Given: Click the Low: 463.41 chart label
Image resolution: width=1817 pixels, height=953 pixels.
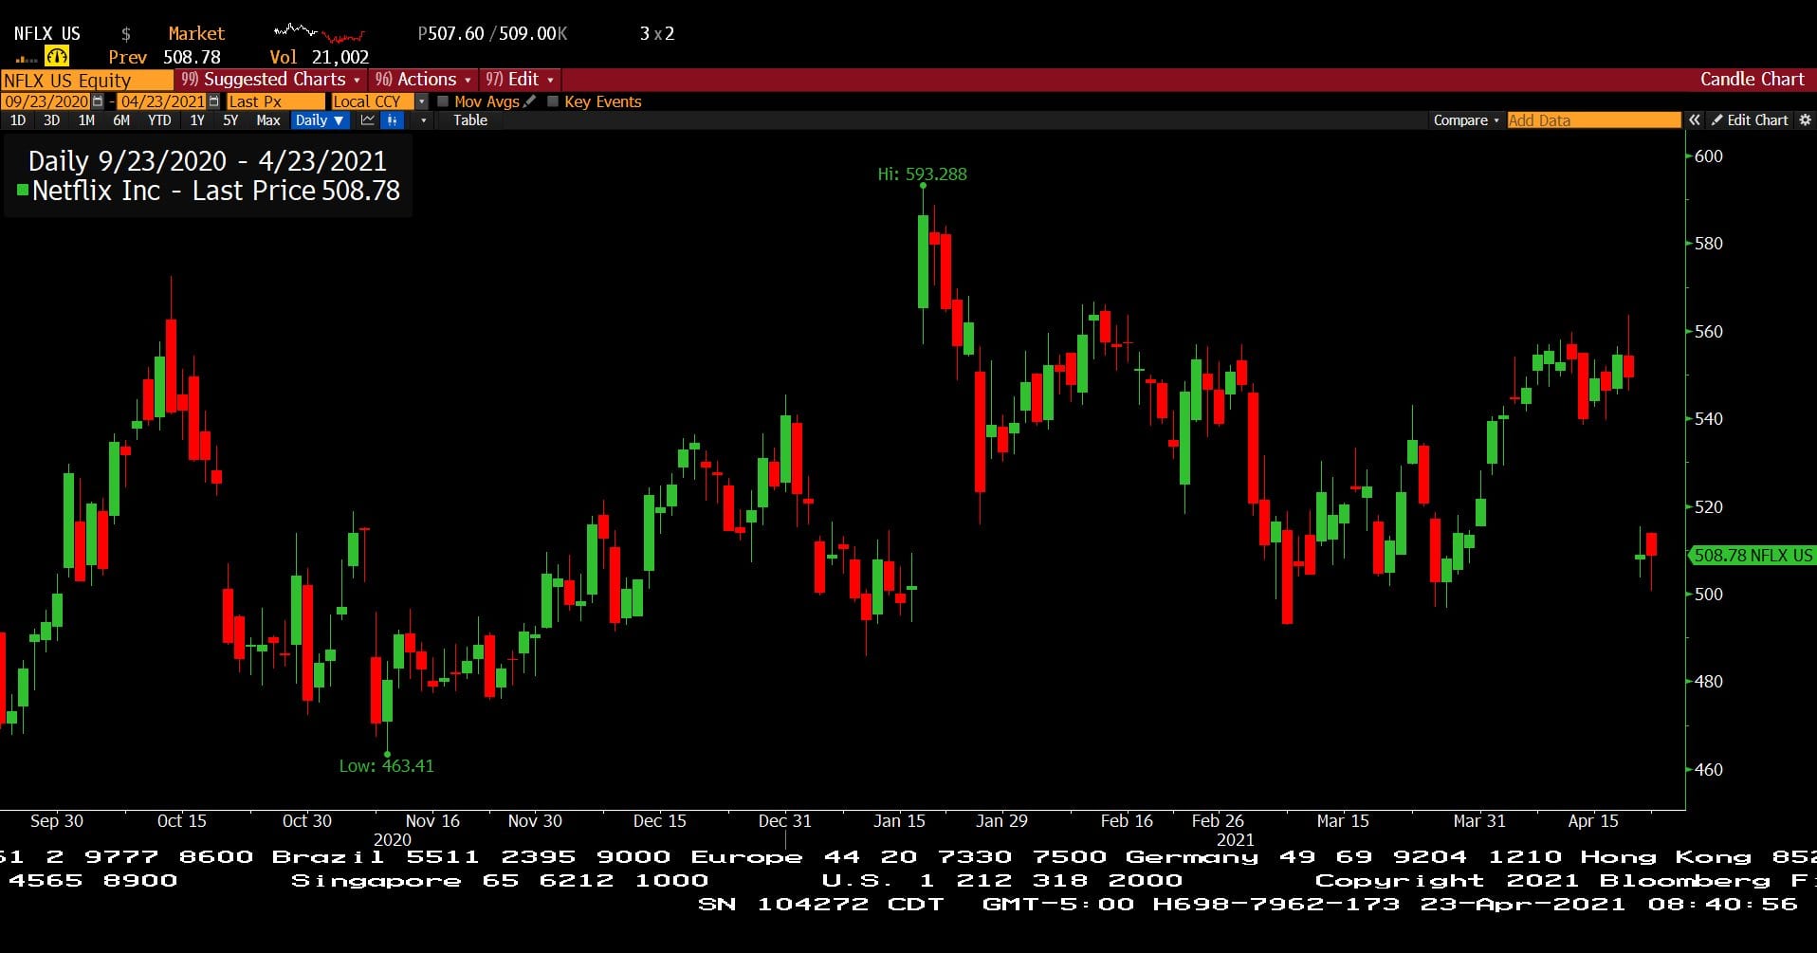Looking at the screenshot, I should click(x=386, y=765).
